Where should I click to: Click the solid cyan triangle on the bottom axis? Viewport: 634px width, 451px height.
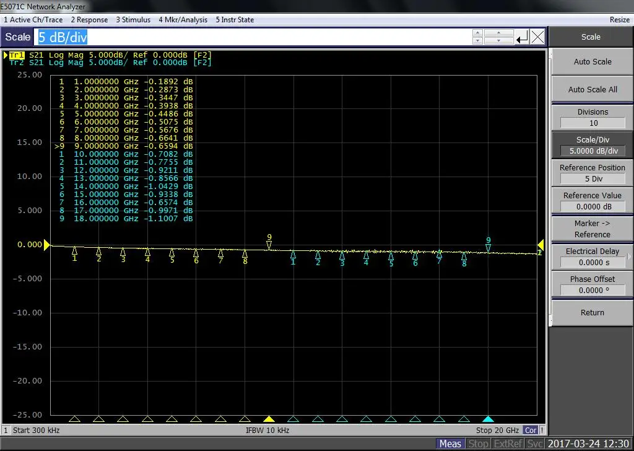tap(488, 419)
